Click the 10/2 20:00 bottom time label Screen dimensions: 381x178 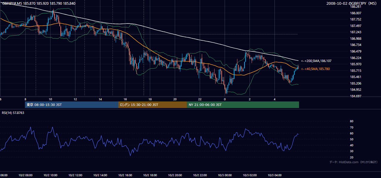tap(175, 175)
